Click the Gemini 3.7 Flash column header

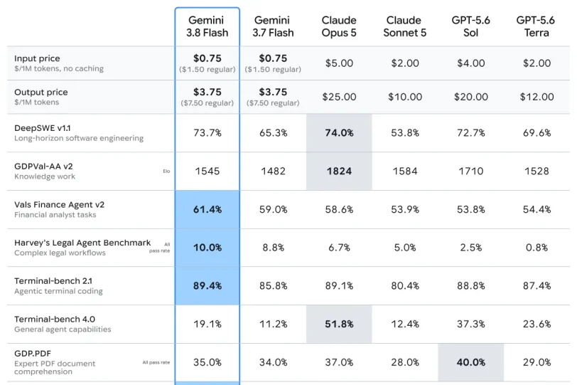point(273,26)
